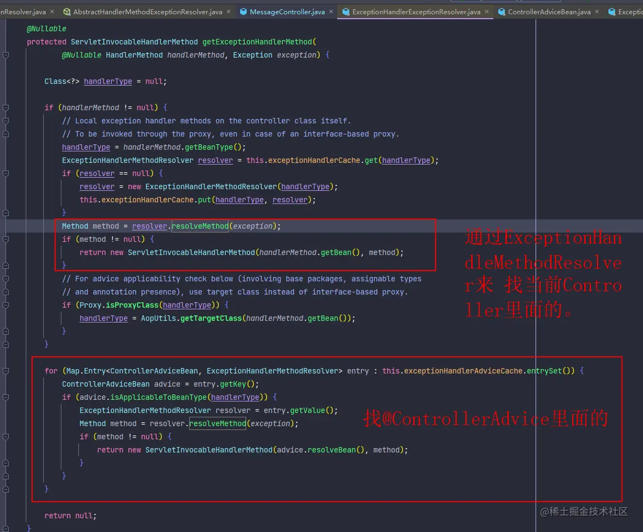The image size is (643, 532).
Task: Select ExceptionHandlerExceptionResolver.java editor tab
Action: click(416, 12)
